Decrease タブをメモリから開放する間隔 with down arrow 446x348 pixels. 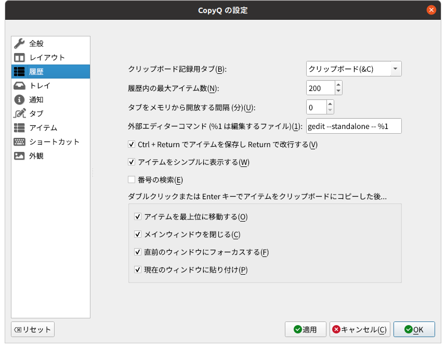click(x=330, y=110)
